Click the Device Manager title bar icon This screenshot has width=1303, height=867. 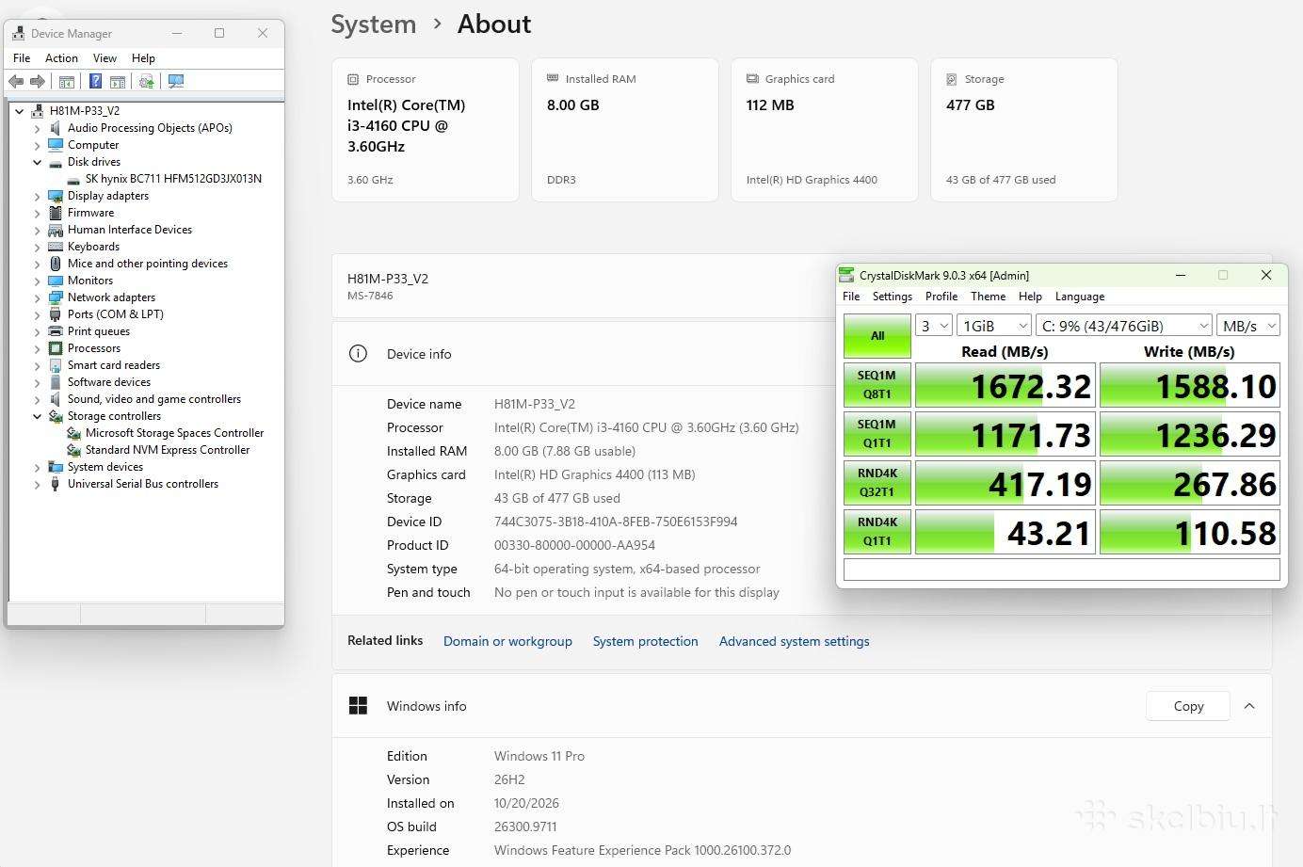[x=18, y=33]
